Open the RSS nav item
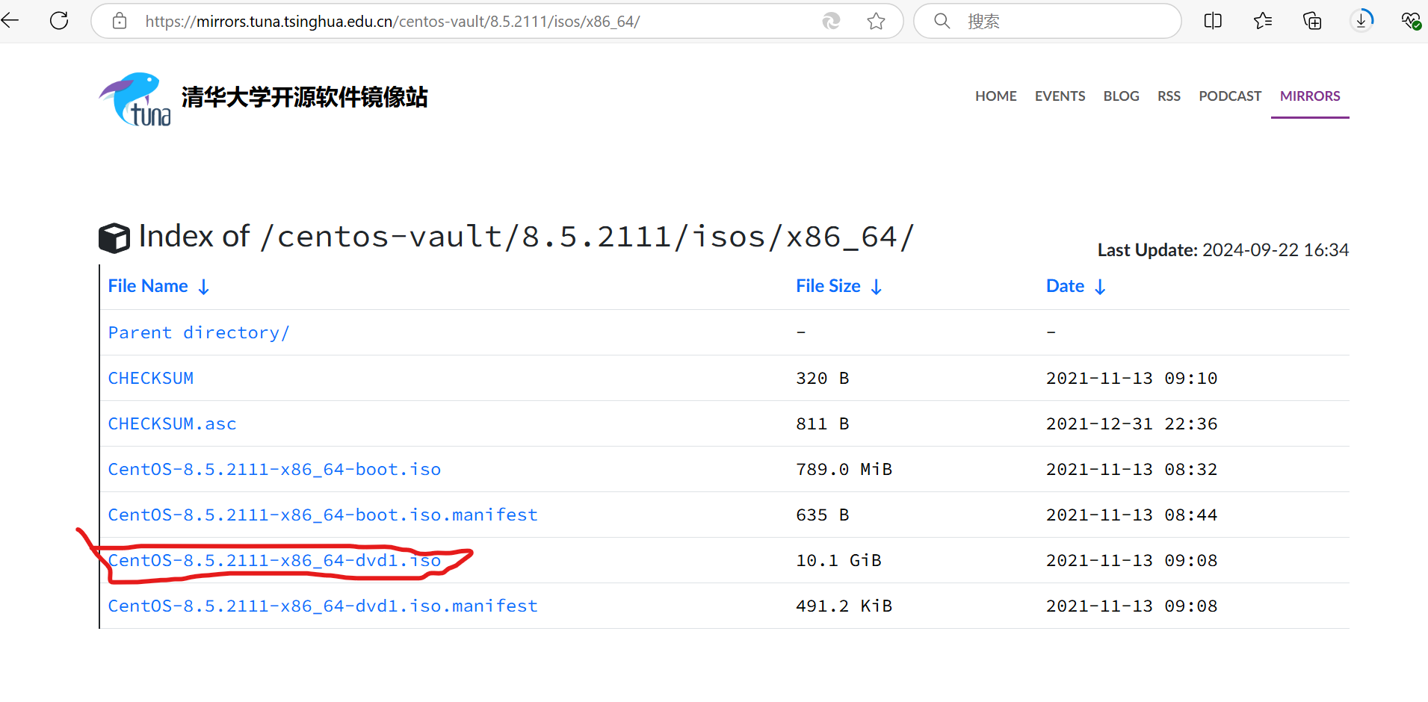The image size is (1428, 702). (x=1169, y=96)
